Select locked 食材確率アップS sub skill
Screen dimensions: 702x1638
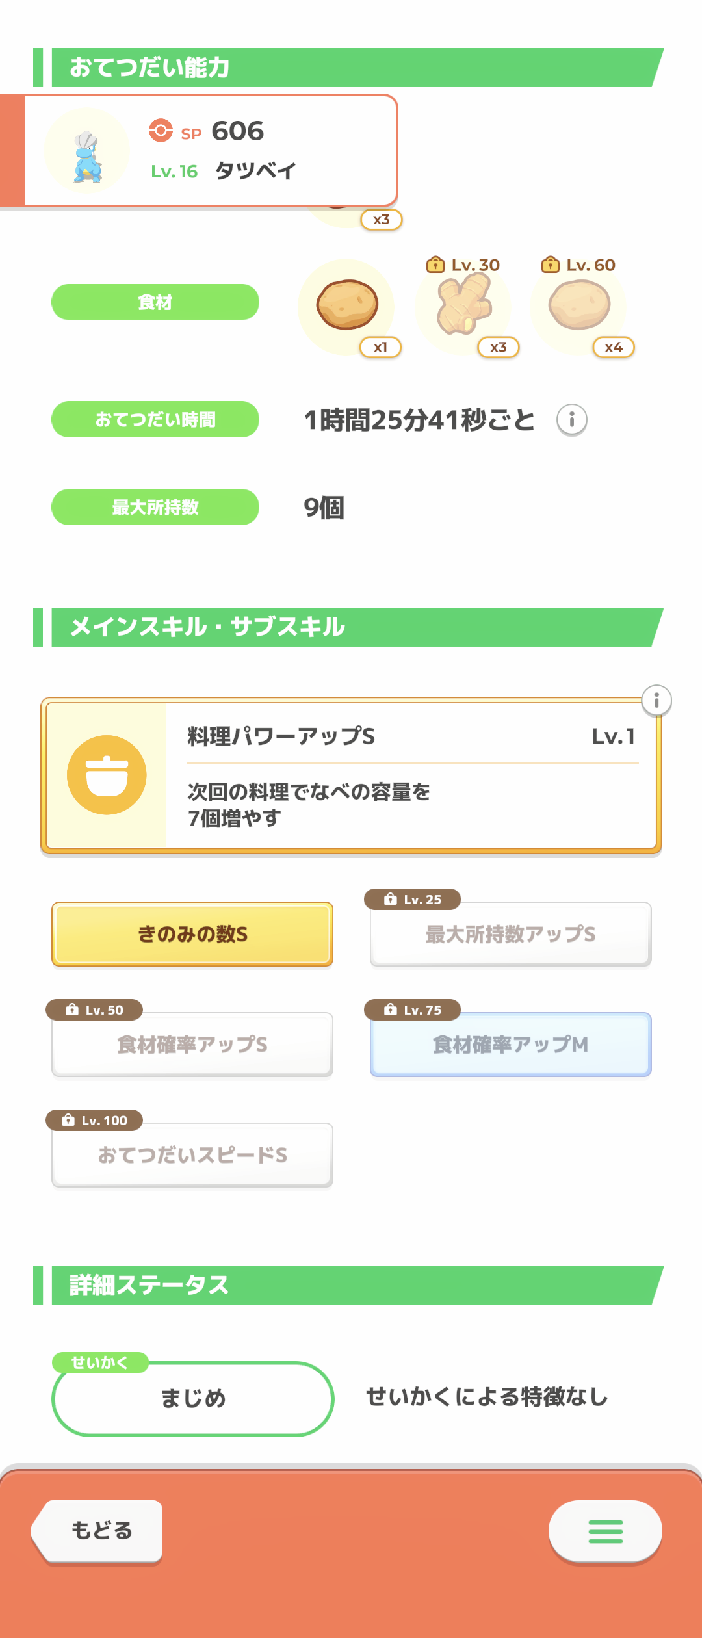(192, 1045)
